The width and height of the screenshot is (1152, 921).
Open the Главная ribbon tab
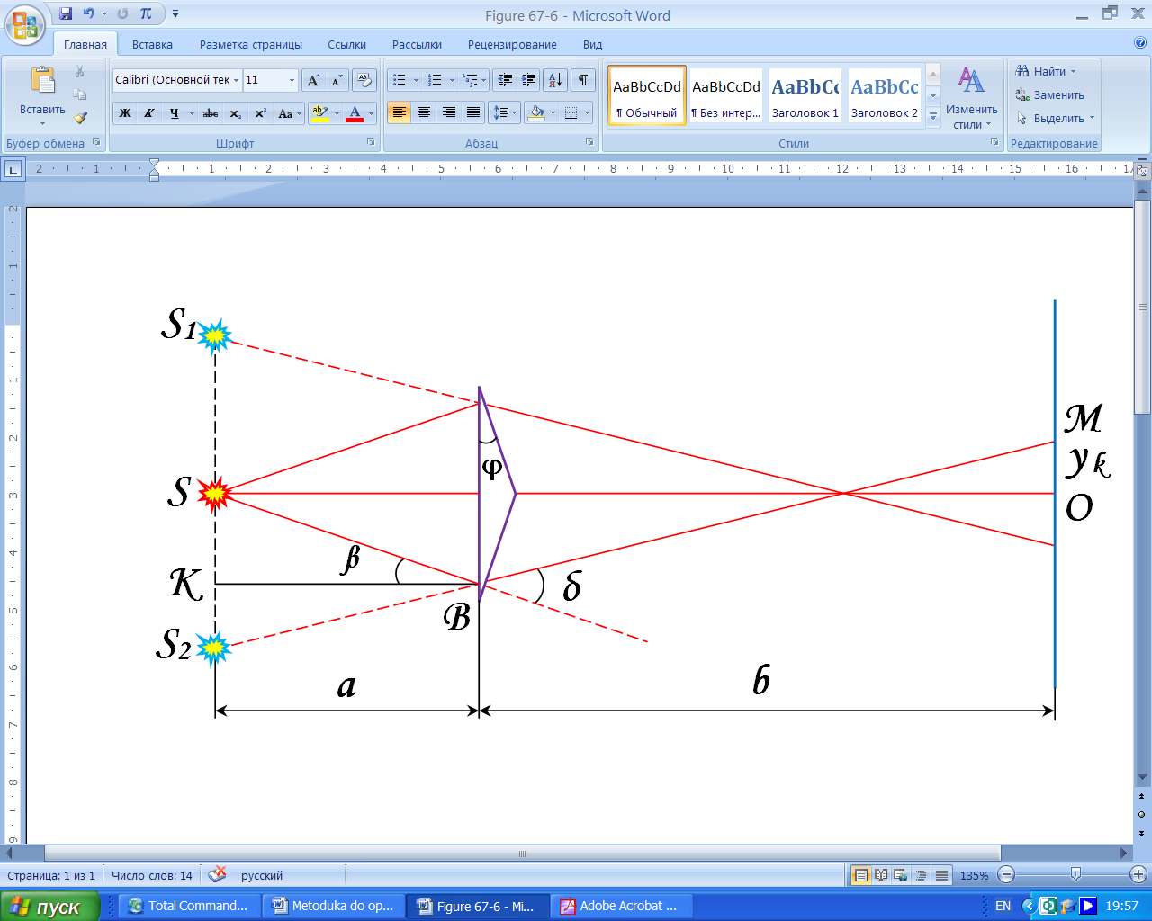(x=85, y=44)
